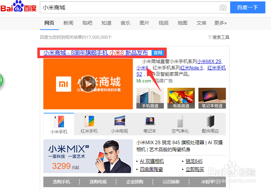The width and height of the screenshot is (271, 190).
Task: Select the 空气净化 product category icon
Action: point(180,124)
